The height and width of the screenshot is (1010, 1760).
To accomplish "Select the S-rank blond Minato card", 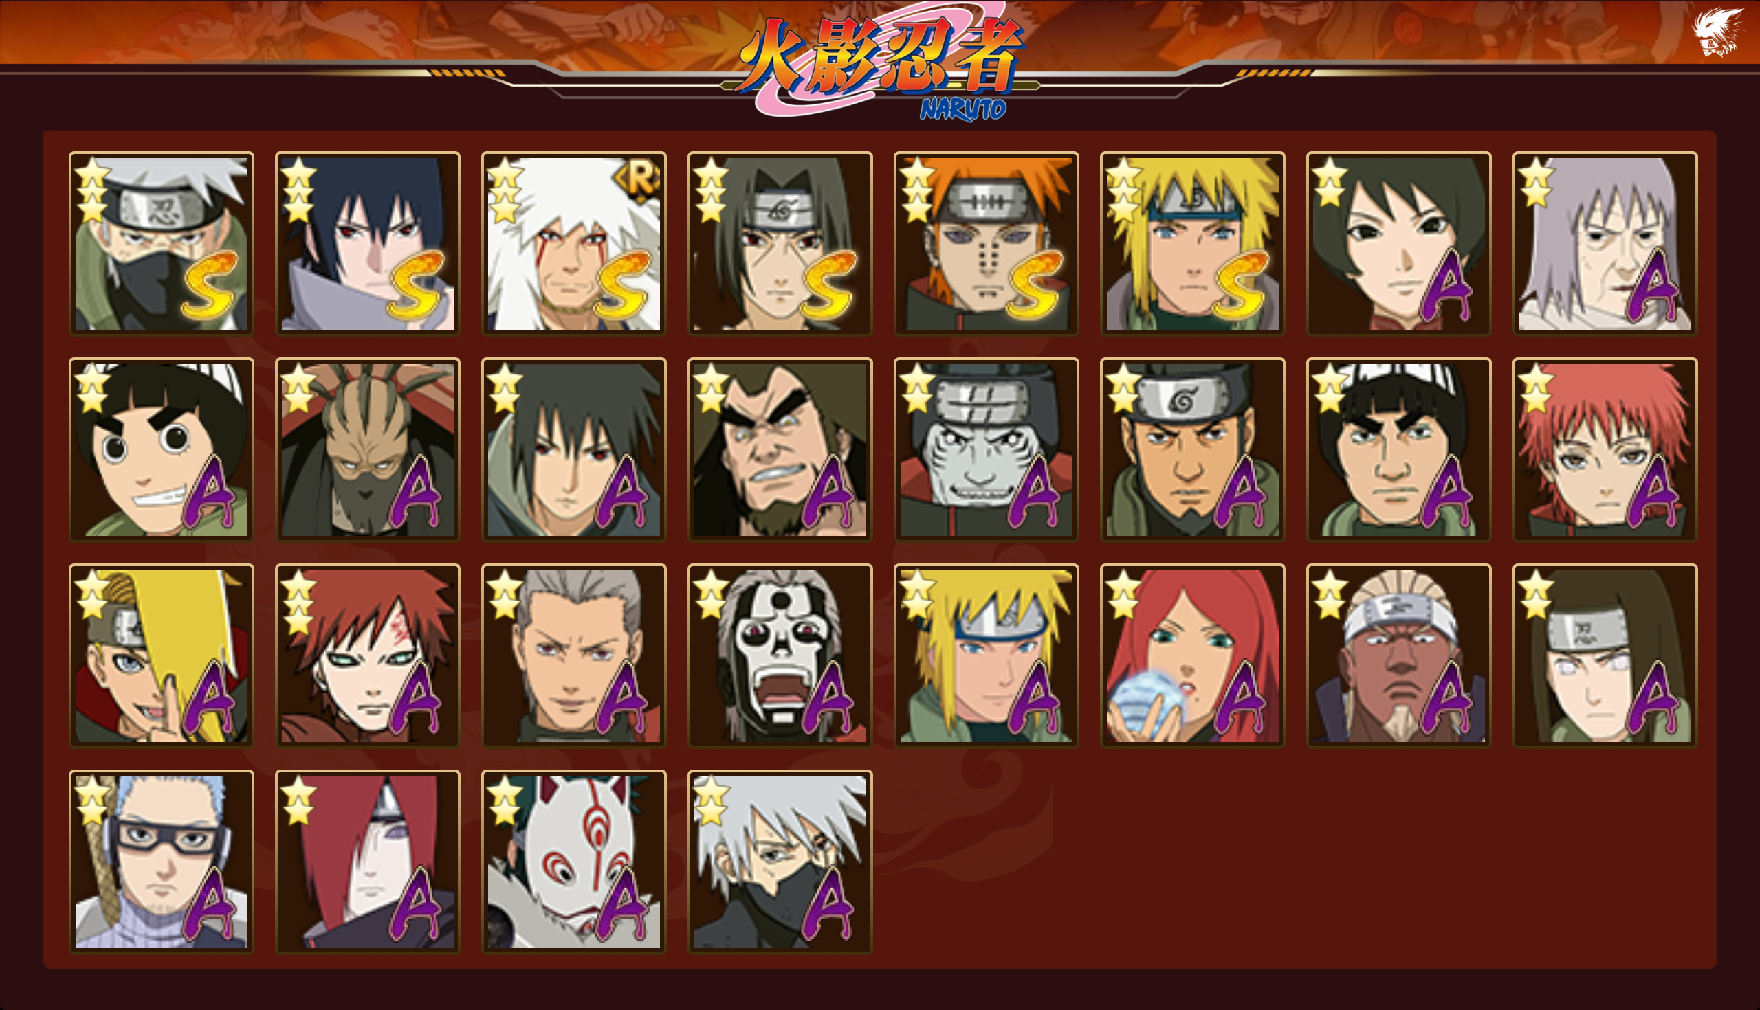I will (x=1192, y=243).
